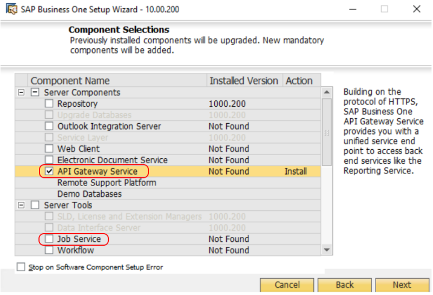Toggle the Server Tools group checkbox
This screenshot has width=433, height=295.
click(35, 205)
